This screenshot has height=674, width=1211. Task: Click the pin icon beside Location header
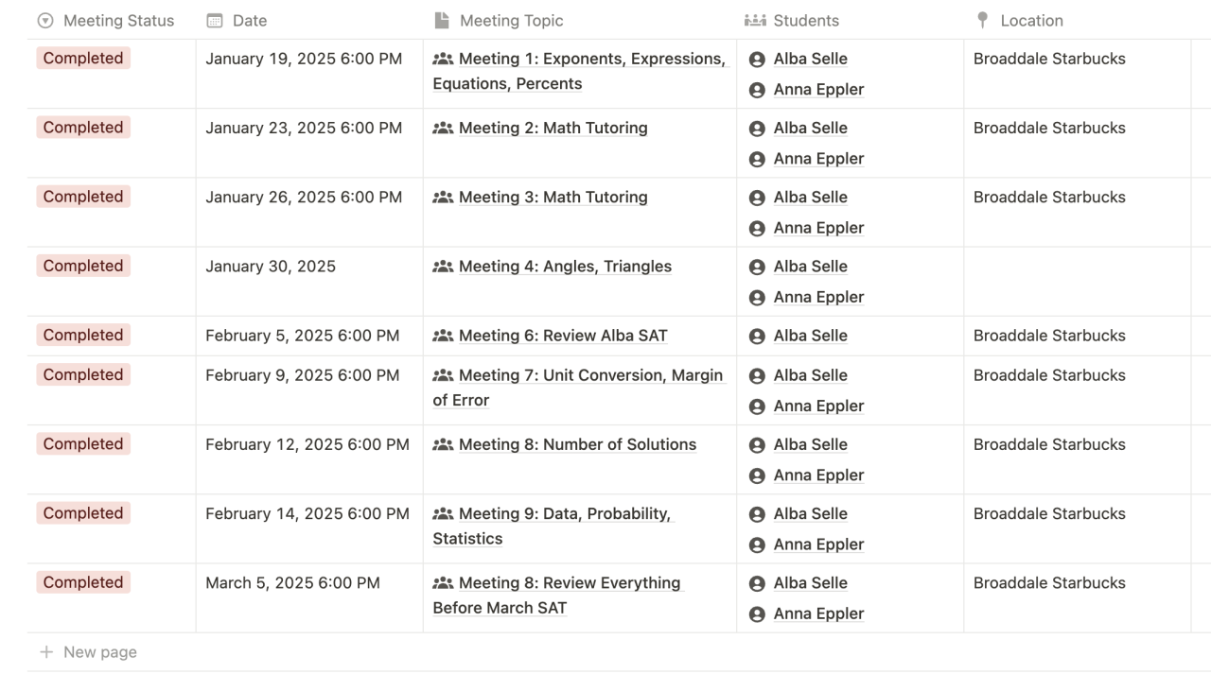point(982,21)
